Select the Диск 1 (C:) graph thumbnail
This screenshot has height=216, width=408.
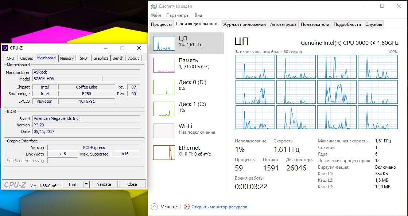coord(164,109)
